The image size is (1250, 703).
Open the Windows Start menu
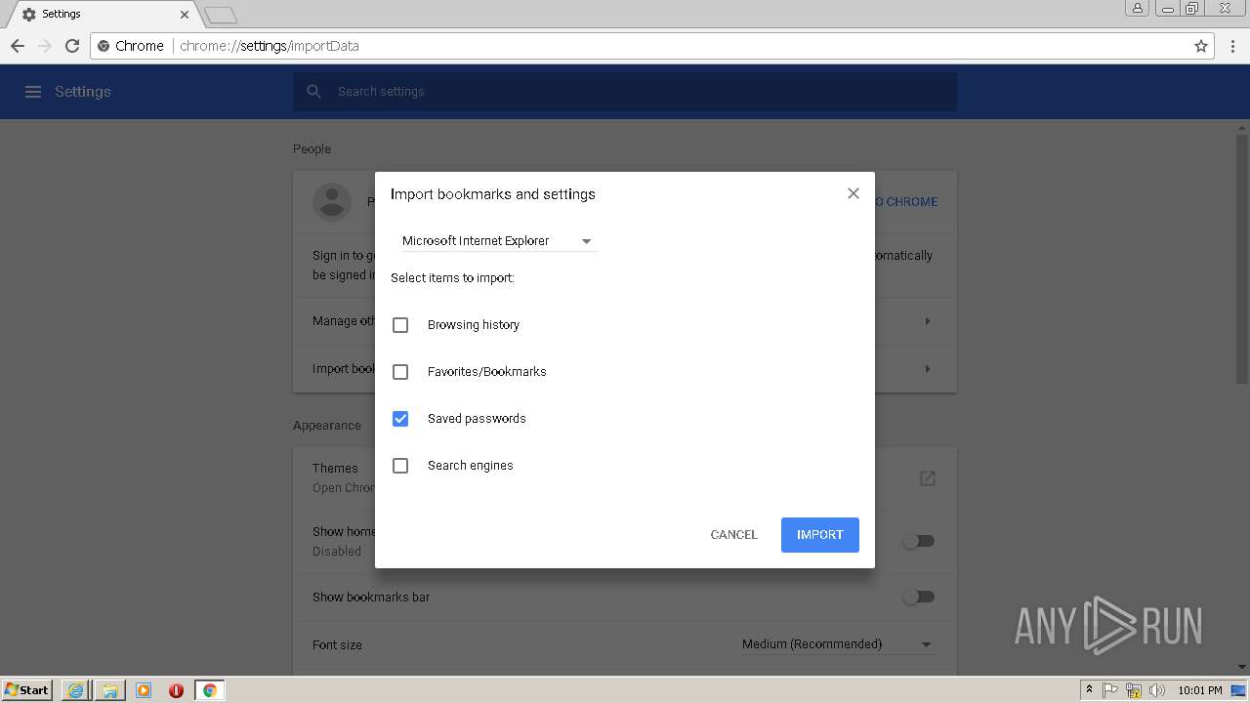coord(27,690)
